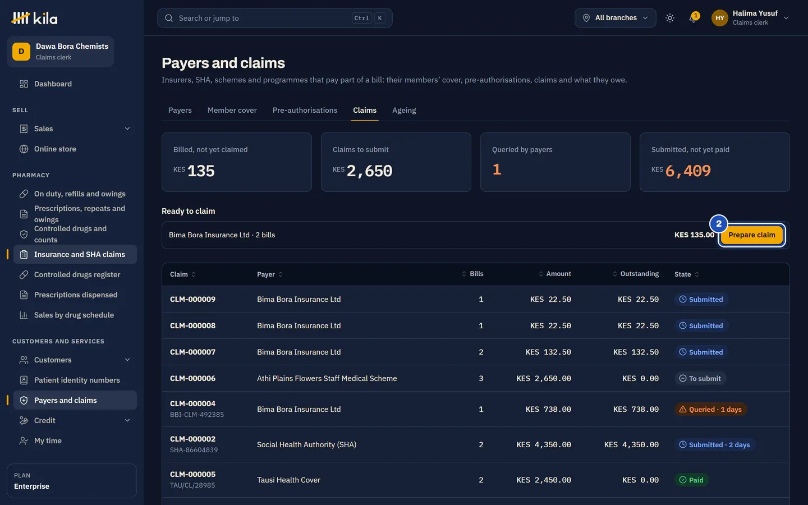This screenshot has height=505, width=808.
Task: Click the search magnifier icon
Action: click(x=169, y=18)
